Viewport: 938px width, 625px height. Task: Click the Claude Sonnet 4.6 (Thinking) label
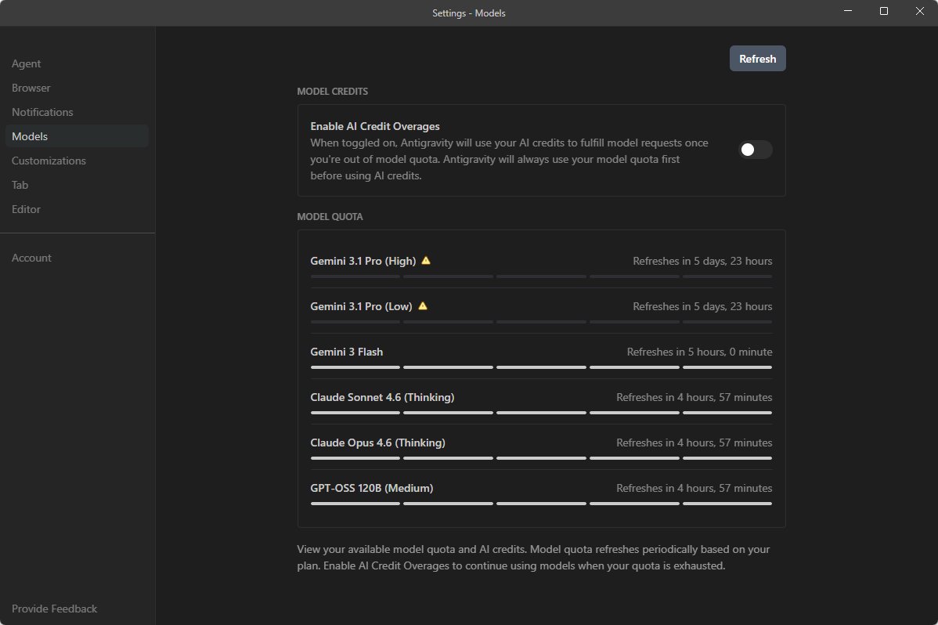(382, 398)
